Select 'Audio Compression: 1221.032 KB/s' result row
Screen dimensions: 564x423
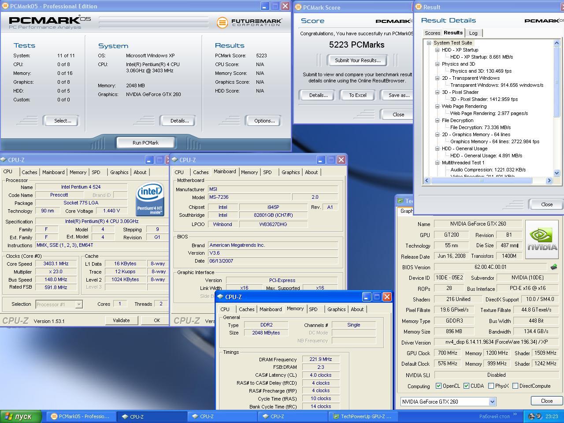click(x=488, y=170)
